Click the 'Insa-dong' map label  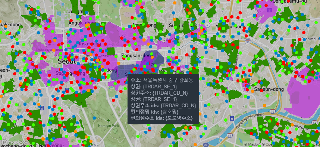click(90, 44)
